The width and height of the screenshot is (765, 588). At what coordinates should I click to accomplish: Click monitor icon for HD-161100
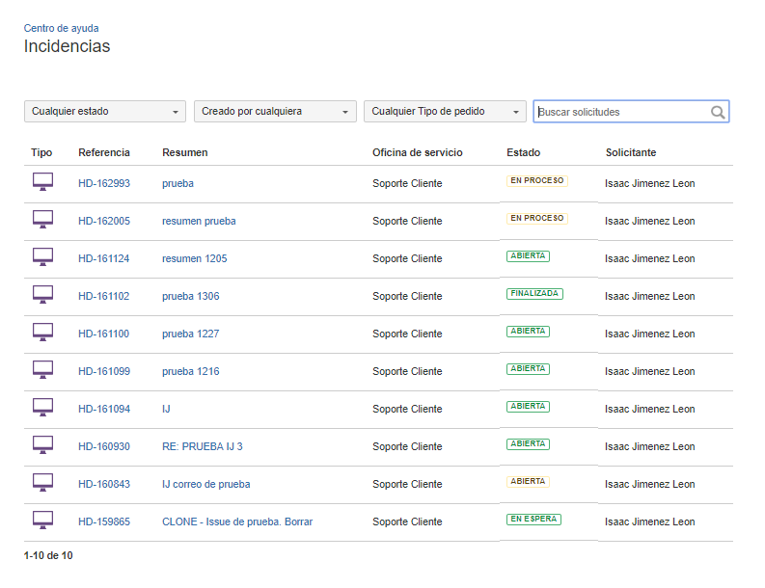(43, 332)
